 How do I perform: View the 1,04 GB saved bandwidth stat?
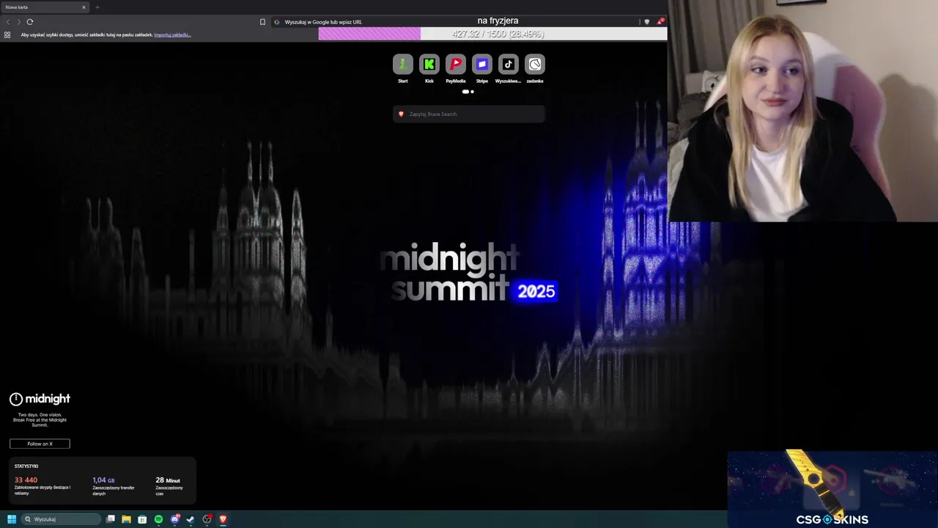click(x=114, y=486)
